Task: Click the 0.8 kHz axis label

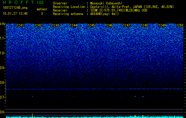Action: click(2, 83)
